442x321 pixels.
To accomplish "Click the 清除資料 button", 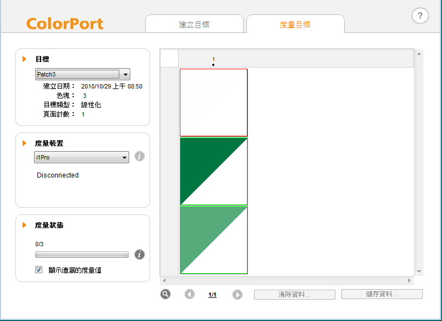I will [295, 295].
